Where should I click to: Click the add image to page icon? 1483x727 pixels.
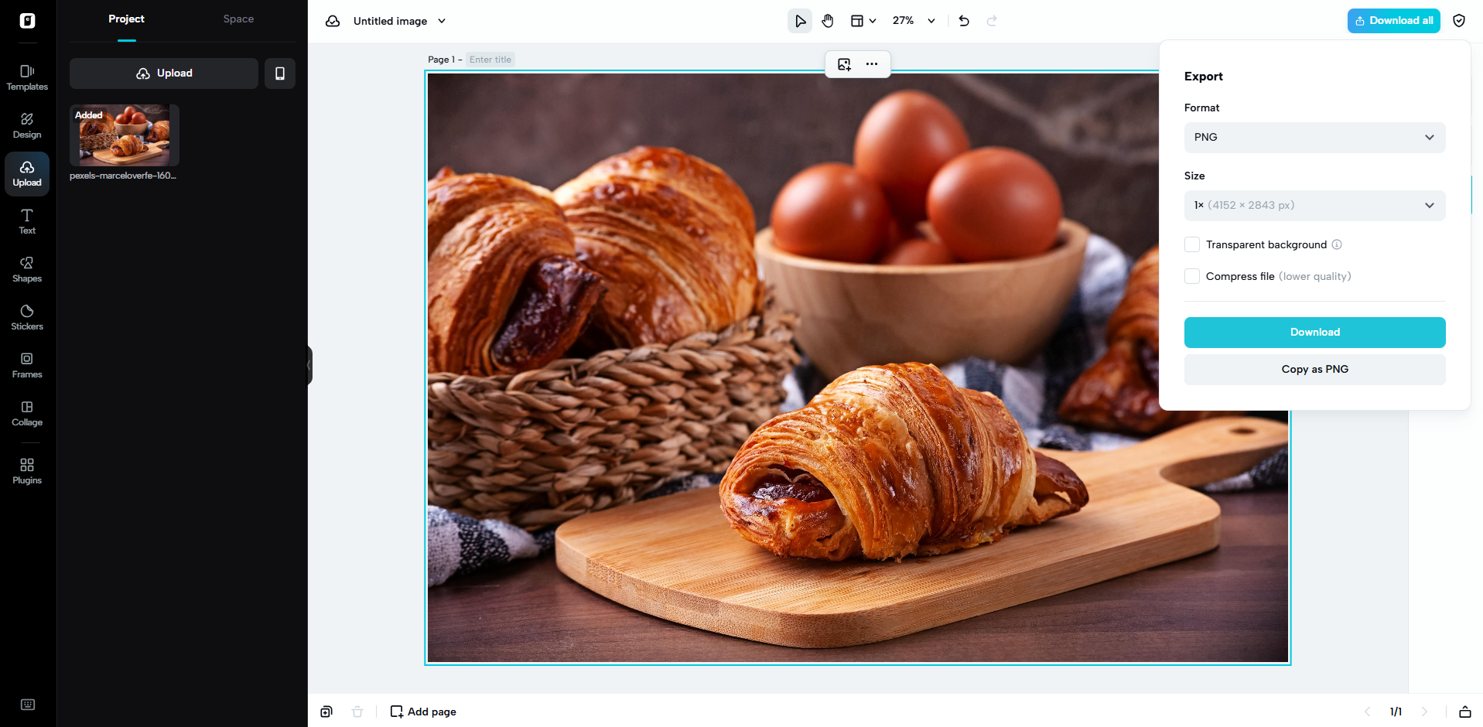point(844,64)
